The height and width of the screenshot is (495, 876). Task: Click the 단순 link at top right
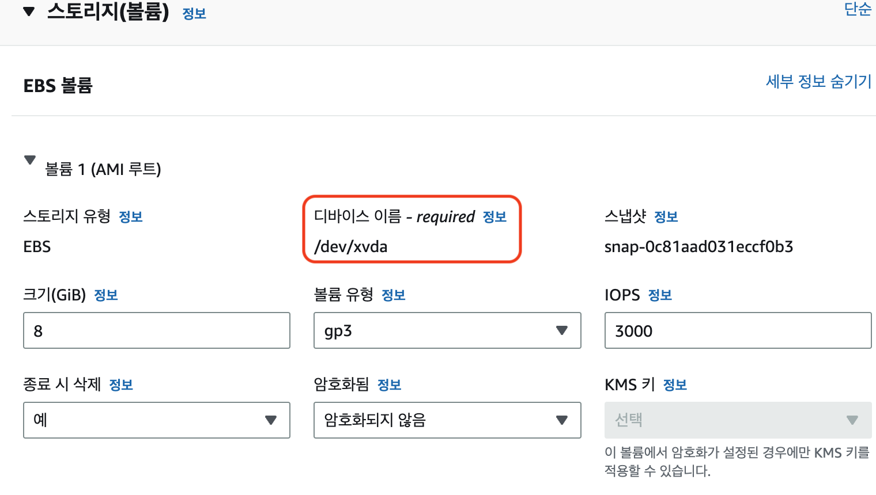[x=858, y=9]
